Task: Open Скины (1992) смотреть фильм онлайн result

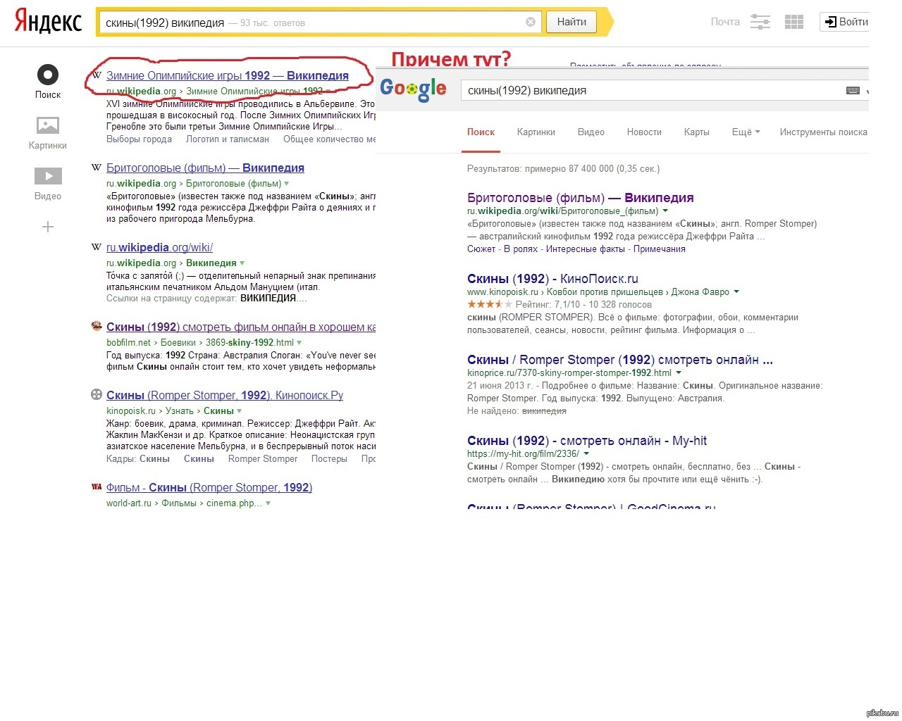Action: coord(240,327)
